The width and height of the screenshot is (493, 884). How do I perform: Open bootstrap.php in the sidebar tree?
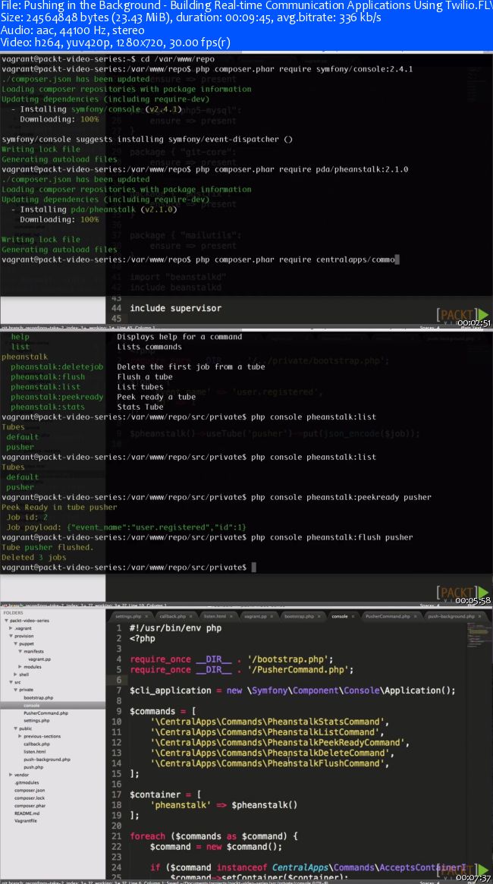(x=39, y=697)
